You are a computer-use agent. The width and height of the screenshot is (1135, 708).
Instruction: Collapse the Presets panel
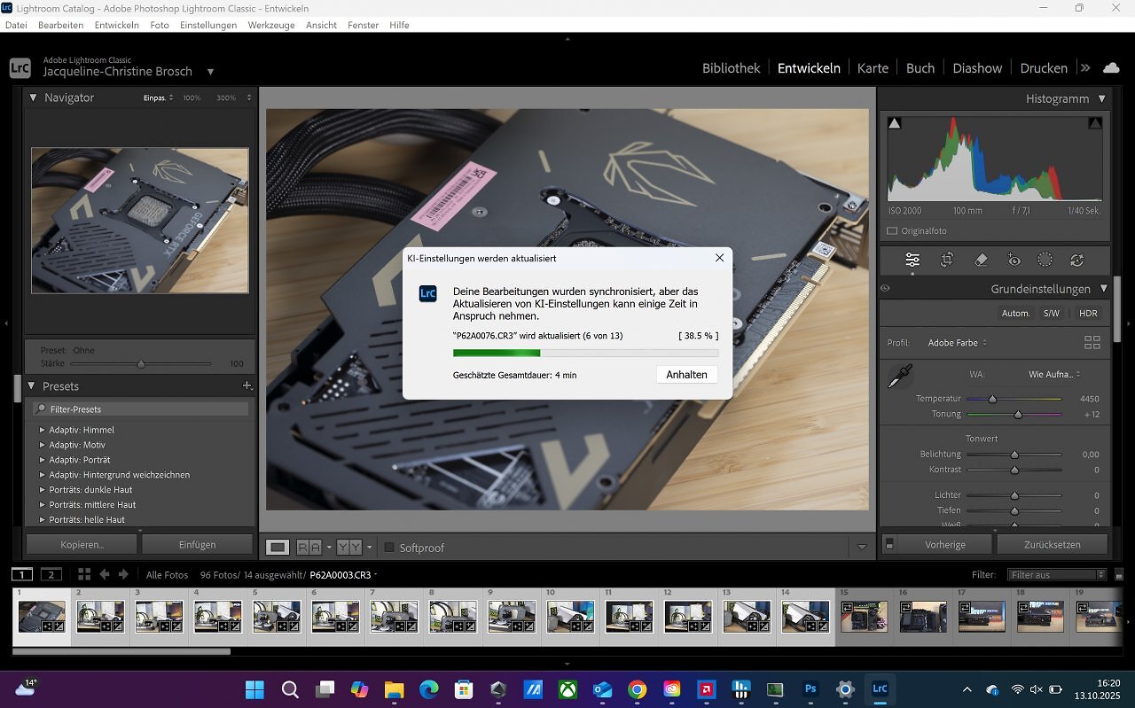(32, 385)
